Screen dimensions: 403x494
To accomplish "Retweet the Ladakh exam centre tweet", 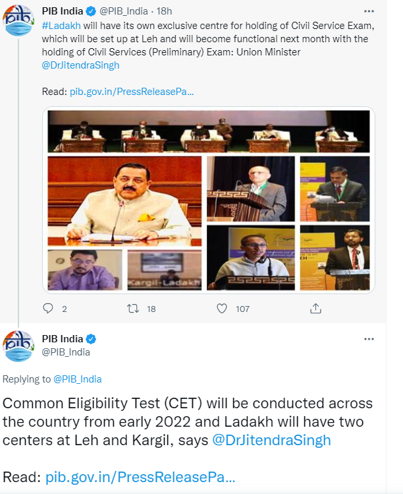I will [x=133, y=308].
